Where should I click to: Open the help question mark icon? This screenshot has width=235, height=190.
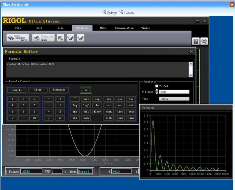(x=196, y=41)
